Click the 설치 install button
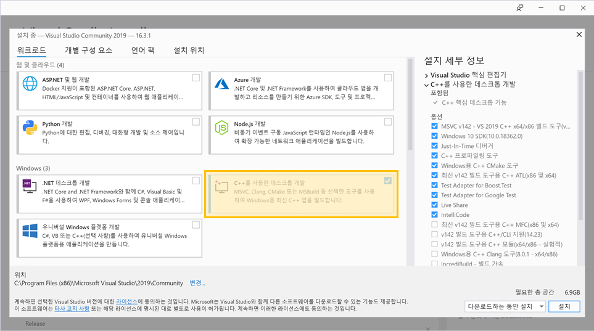The height and width of the screenshot is (331, 594). click(x=564, y=306)
